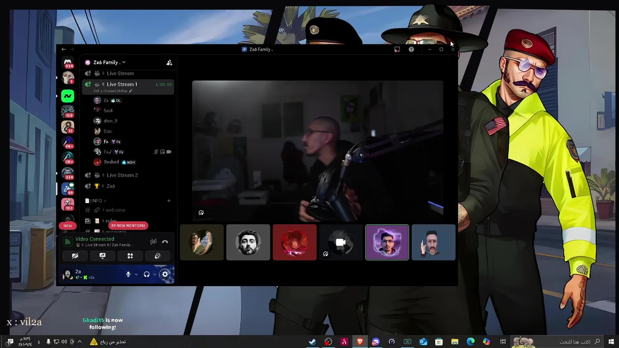Image resolution: width=619 pixels, height=348 pixels.
Task: Share your screen button
Action: [x=103, y=256]
